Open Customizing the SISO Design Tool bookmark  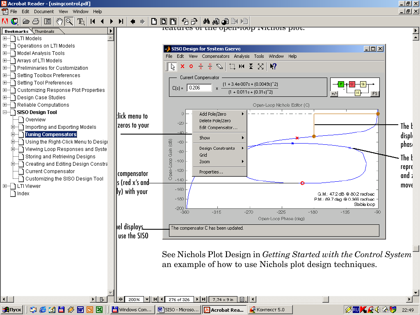click(x=64, y=179)
